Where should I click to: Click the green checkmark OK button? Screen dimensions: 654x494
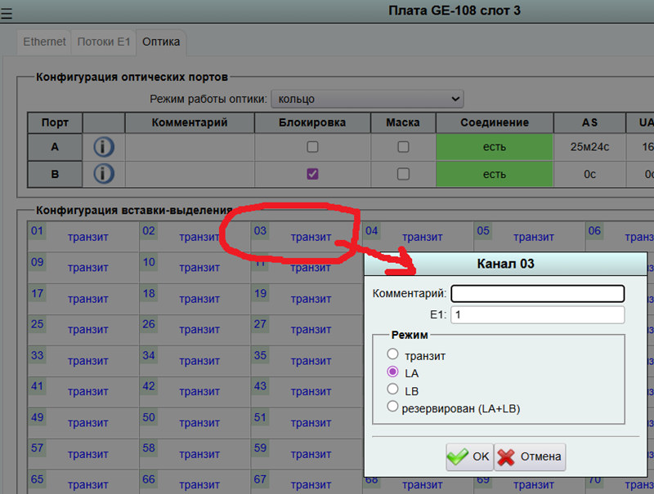(x=468, y=456)
